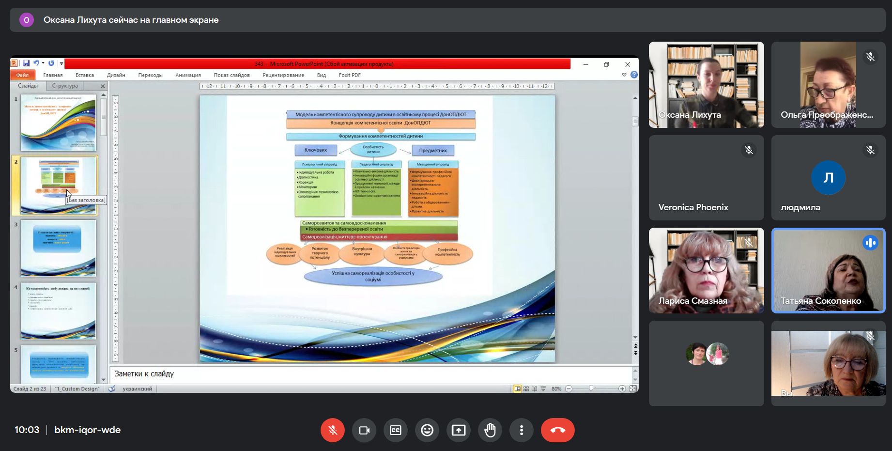Expand the Quick Access Toolbar customize arrow
This screenshot has height=451, width=892.
point(62,63)
